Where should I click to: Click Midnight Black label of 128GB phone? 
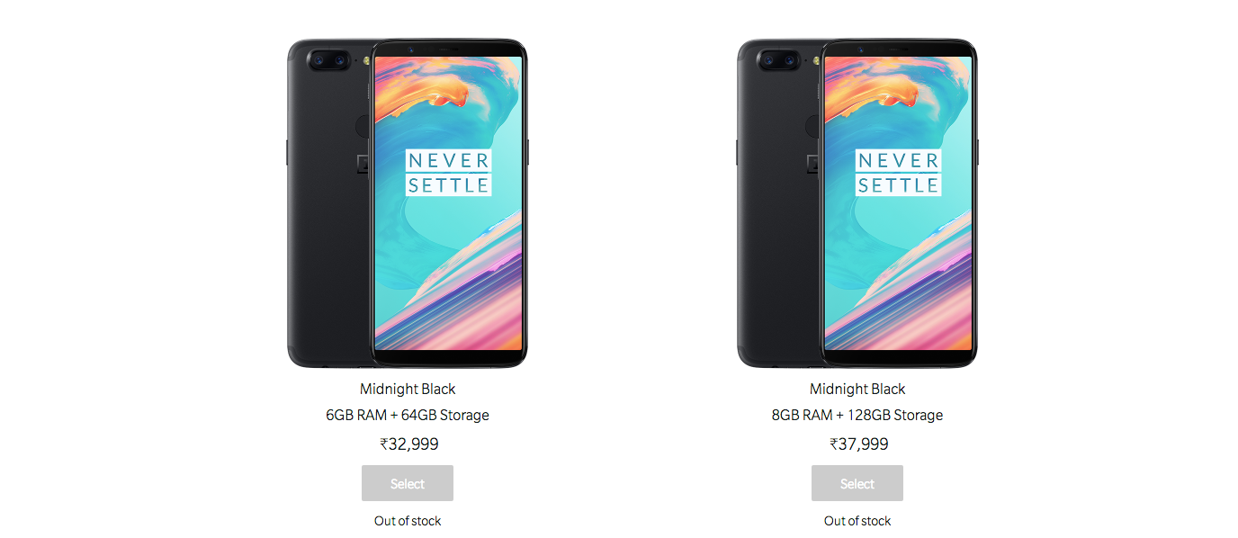pyautogui.click(x=857, y=389)
